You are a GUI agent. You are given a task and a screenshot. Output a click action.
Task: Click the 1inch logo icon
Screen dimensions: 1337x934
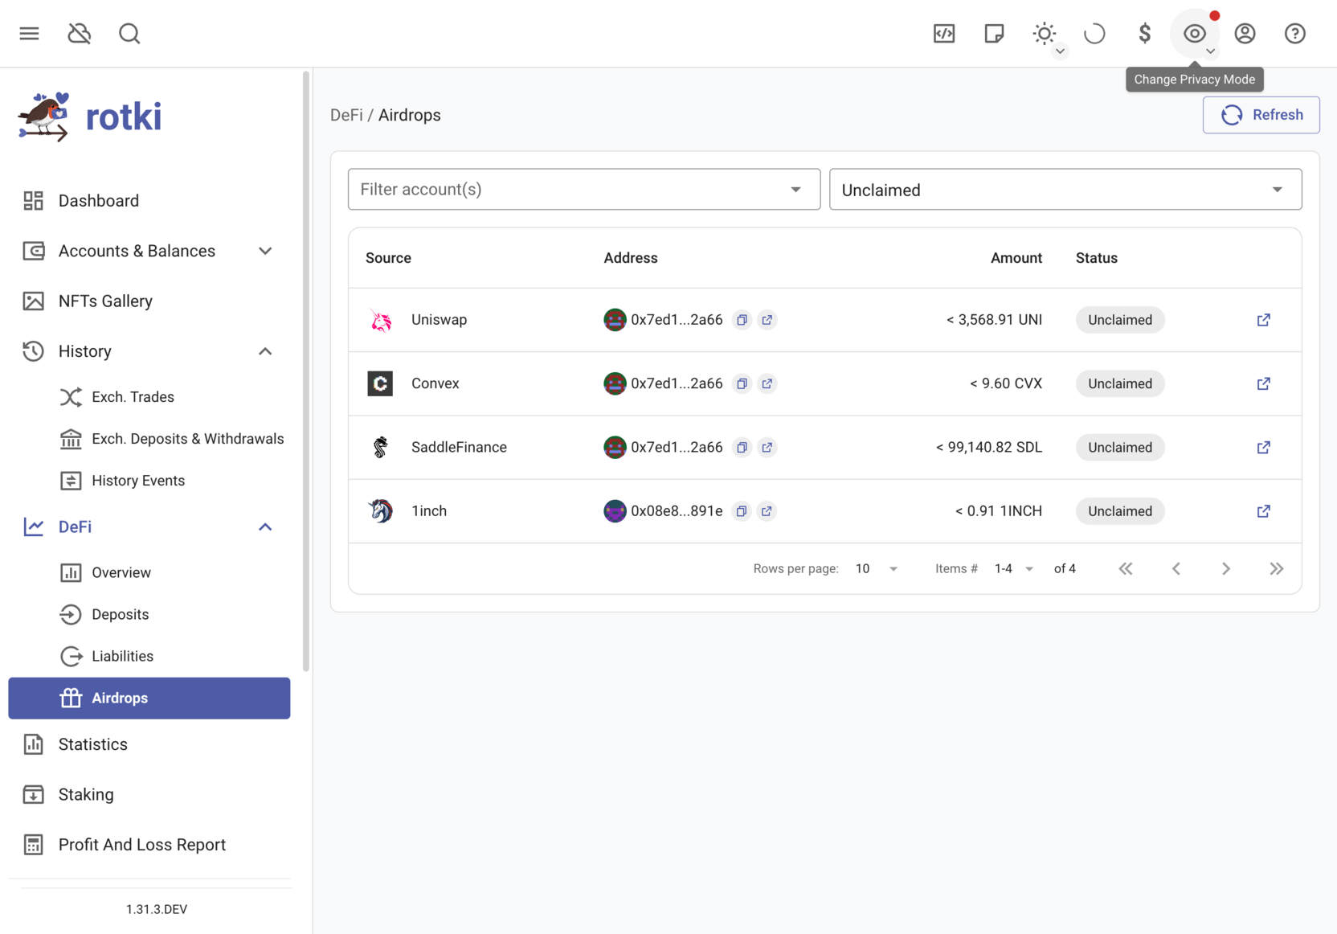[x=380, y=511]
